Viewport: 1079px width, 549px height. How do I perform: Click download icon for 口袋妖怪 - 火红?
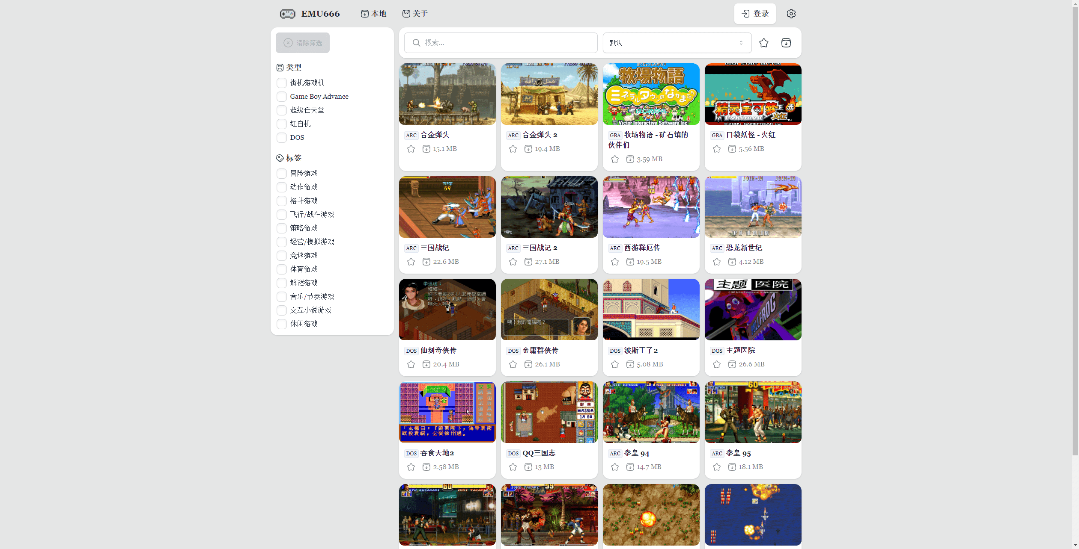(732, 149)
